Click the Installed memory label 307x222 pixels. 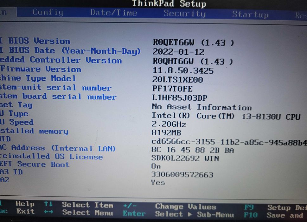[x=34, y=131]
